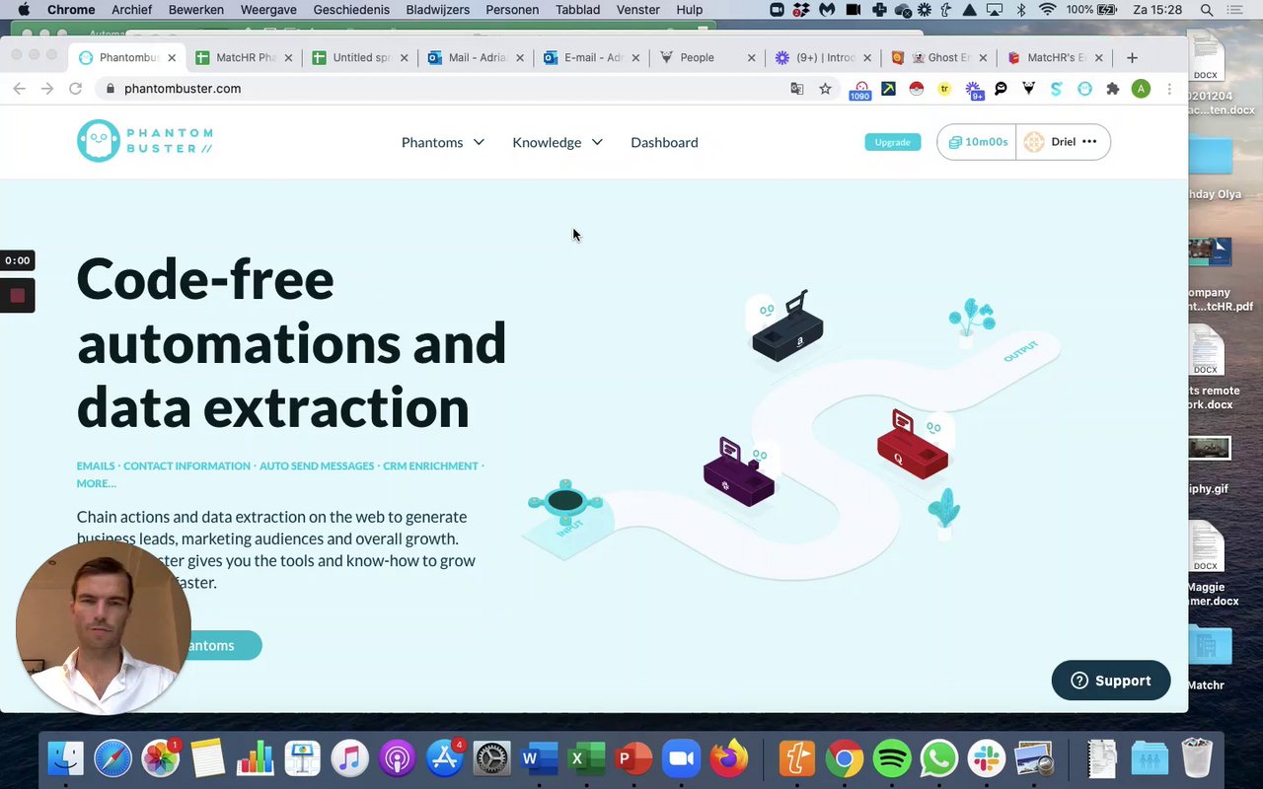Image resolution: width=1263 pixels, height=789 pixels.
Task: Open the Google Translate icon in the address bar
Action: click(x=797, y=89)
